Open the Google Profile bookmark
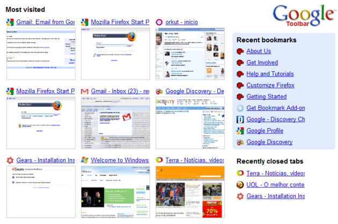This screenshot has height=224, width=338. [264, 131]
